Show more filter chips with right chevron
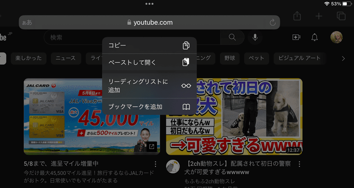Image resolution: width=354 pixels, height=188 pixels. point(343,59)
